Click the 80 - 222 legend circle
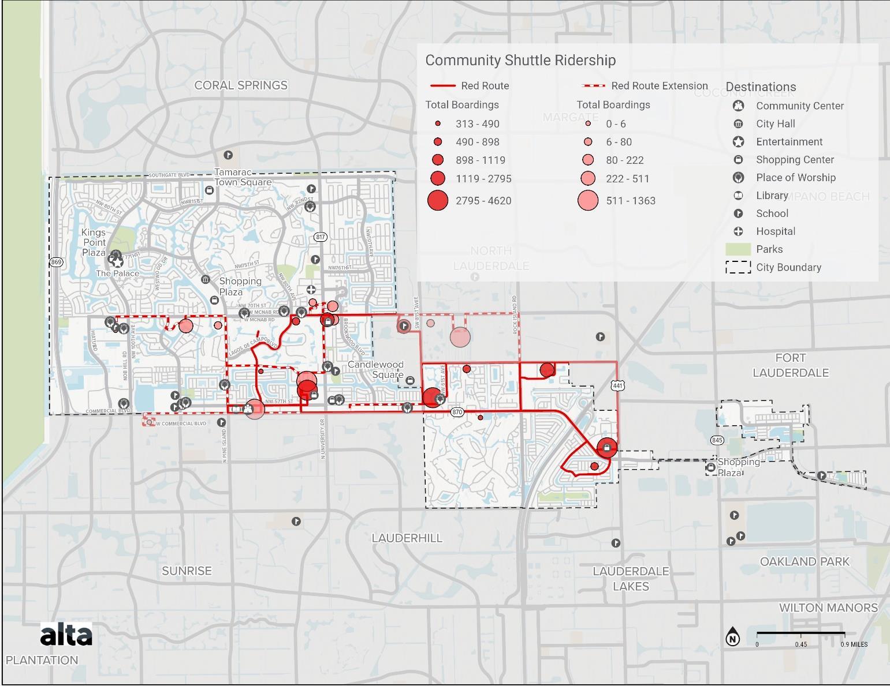This screenshot has height=686, width=890. 588,160
